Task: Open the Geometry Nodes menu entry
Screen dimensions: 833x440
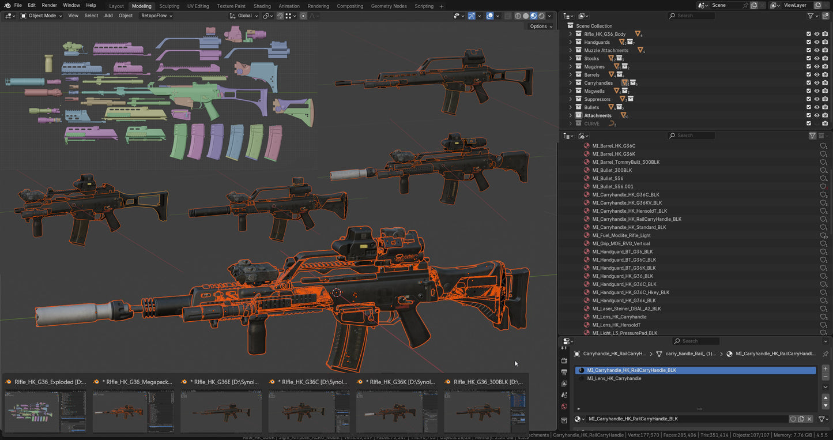Action: [x=389, y=6]
